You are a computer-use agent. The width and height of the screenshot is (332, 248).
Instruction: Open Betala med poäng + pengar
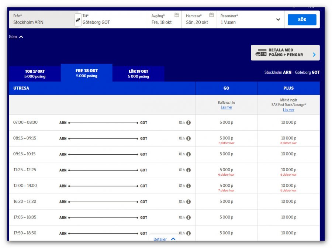pyautogui.click(x=285, y=53)
